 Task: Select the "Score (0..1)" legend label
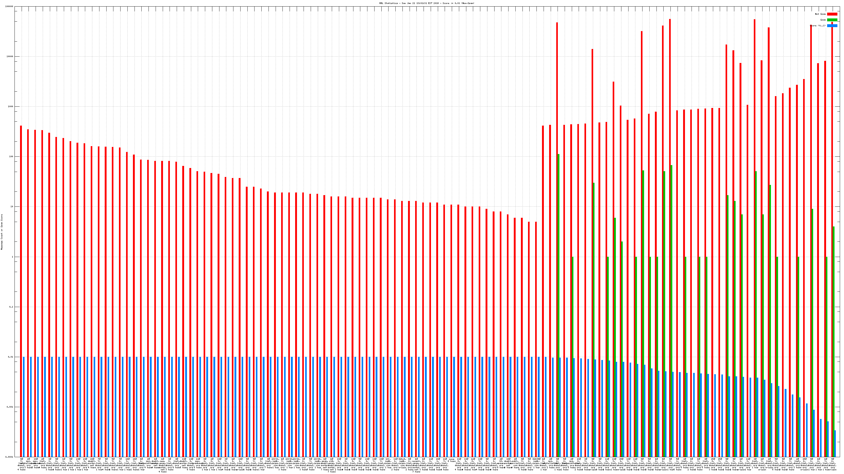[818, 26]
